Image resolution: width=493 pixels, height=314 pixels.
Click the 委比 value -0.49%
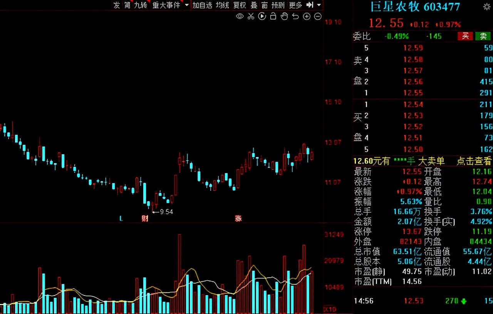coord(397,36)
